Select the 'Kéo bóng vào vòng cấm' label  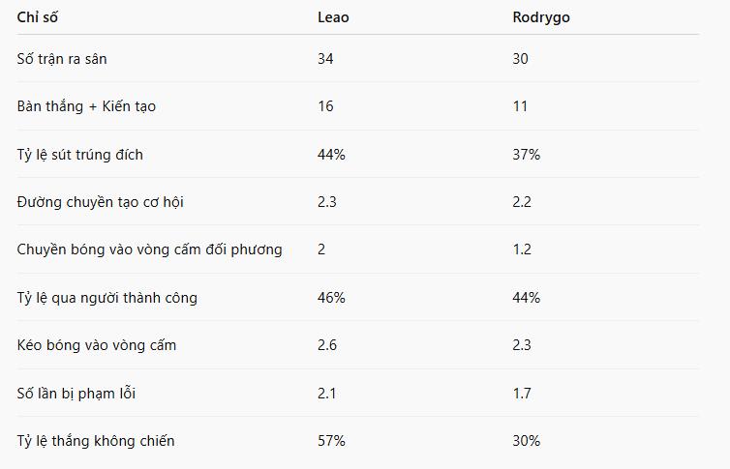click(97, 345)
